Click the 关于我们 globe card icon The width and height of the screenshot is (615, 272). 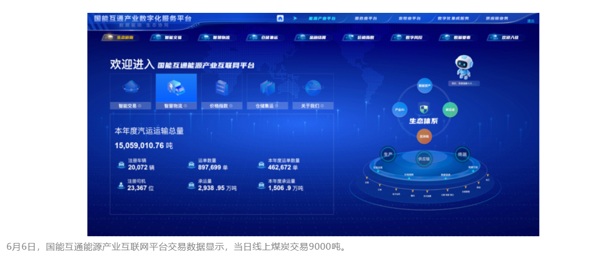click(313, 88)
